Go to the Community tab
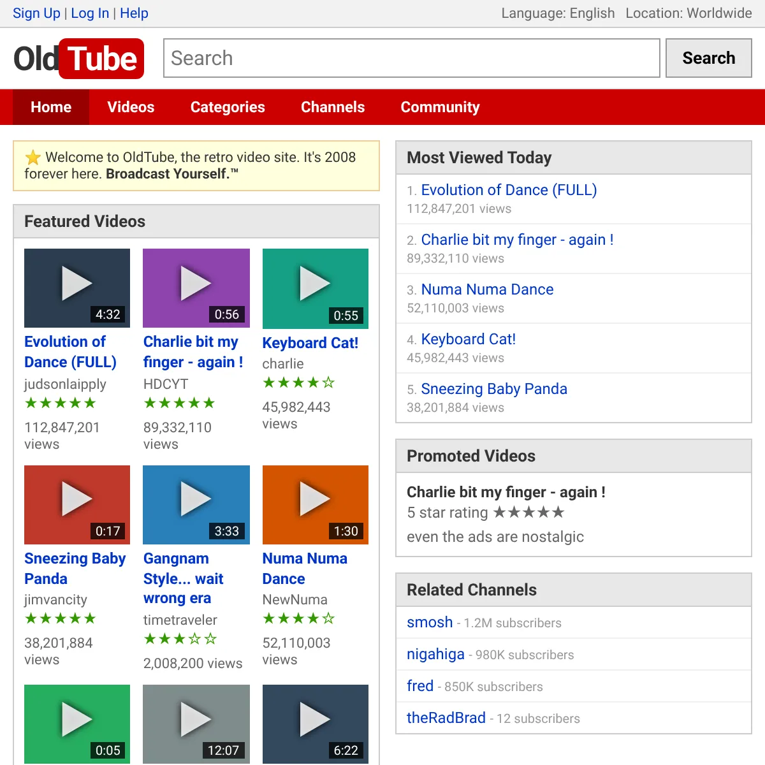 coord(440,107)
